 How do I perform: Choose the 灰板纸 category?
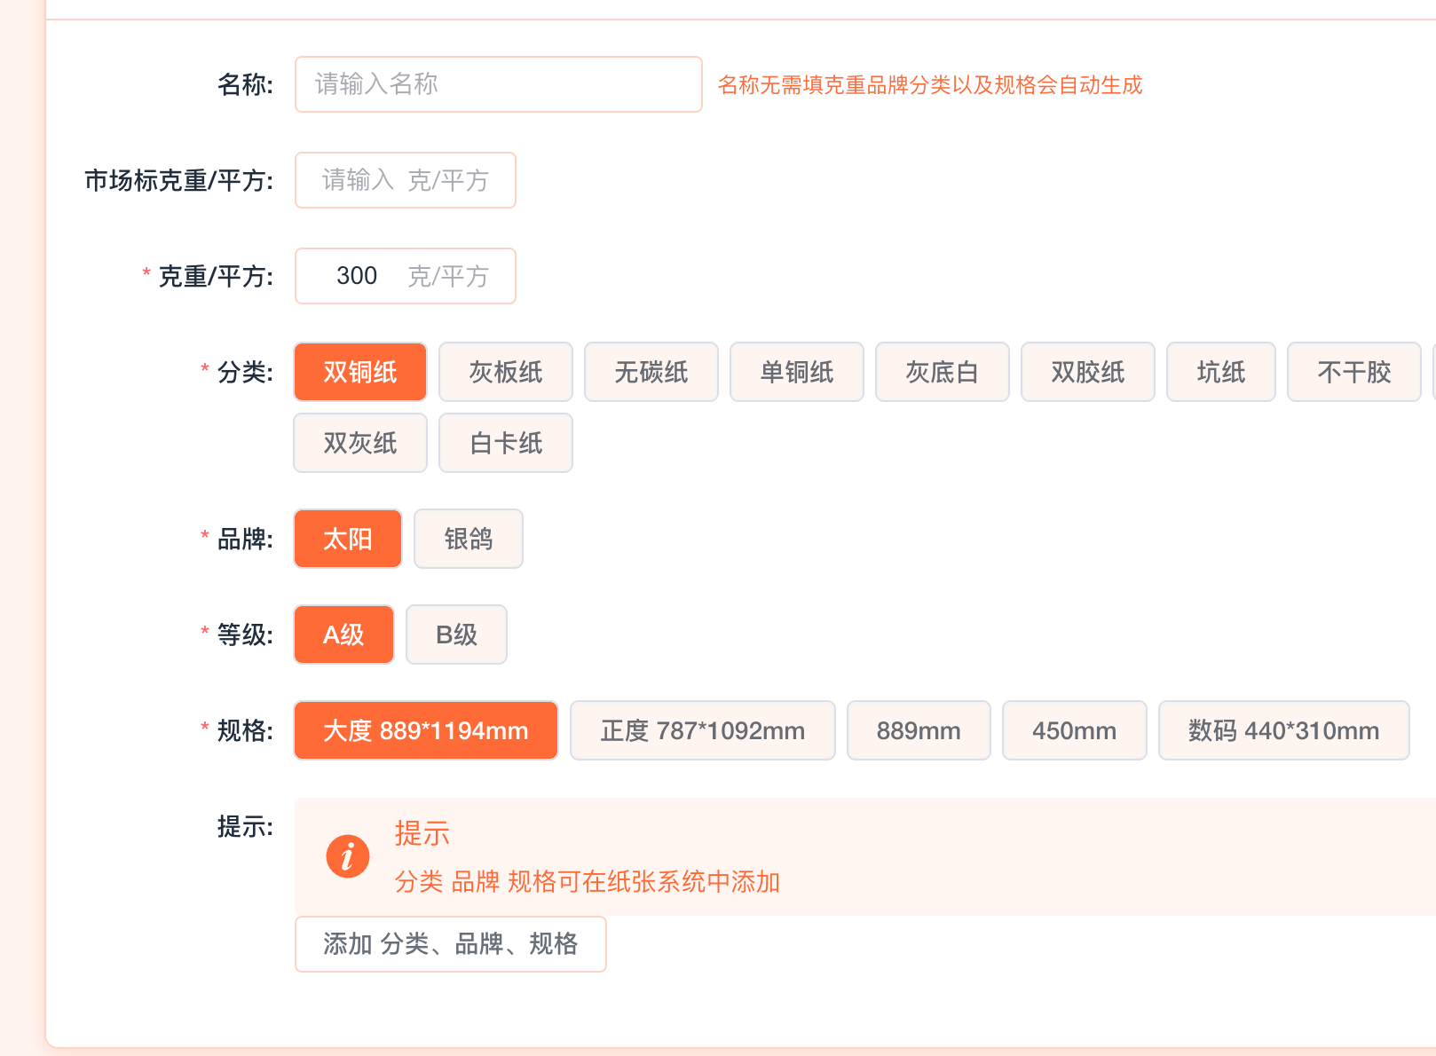click(505, 372)
